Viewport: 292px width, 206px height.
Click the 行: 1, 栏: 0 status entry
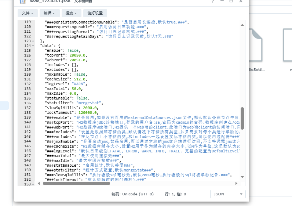(175, 194)
